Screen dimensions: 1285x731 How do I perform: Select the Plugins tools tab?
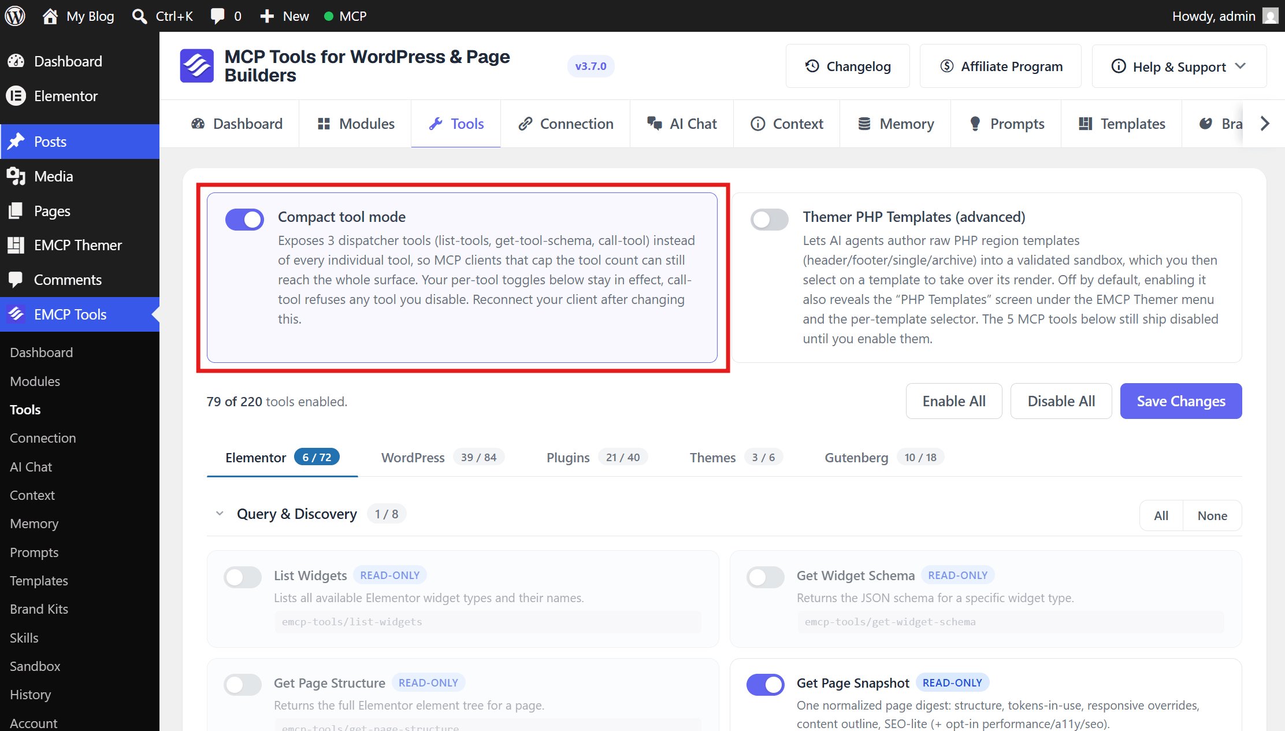click(x=597, y=458)
